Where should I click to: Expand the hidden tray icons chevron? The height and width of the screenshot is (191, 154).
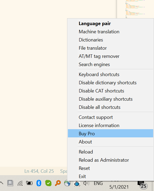point(2,183)
